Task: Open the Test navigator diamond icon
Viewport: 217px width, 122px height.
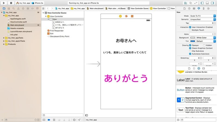Action: click(23, 8)
